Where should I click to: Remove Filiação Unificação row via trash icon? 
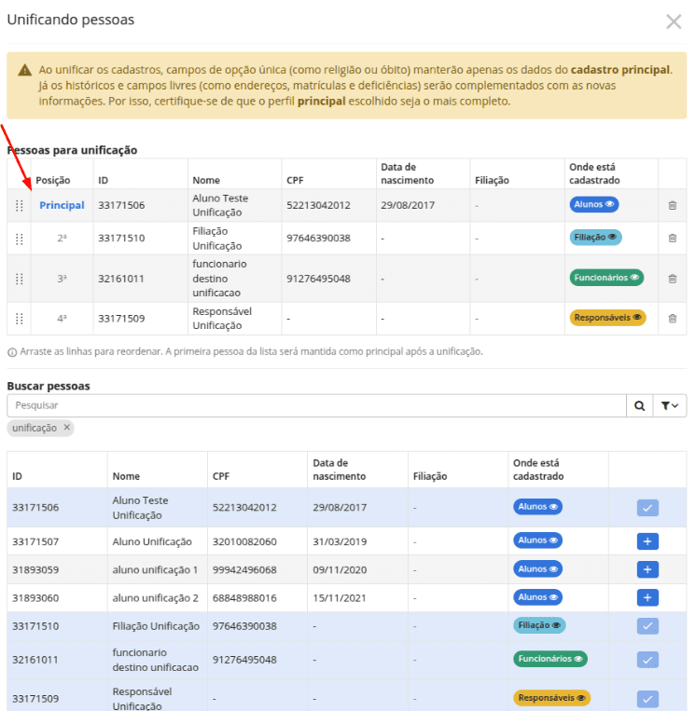[673, 238]
